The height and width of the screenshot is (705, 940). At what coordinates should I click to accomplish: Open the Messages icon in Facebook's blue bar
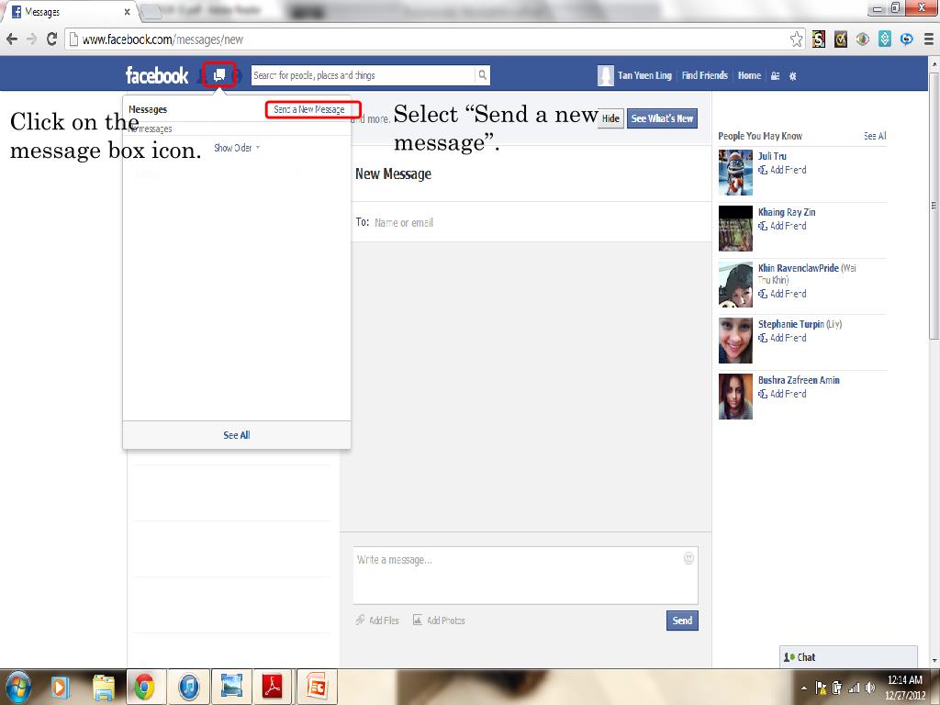[219, 75]
